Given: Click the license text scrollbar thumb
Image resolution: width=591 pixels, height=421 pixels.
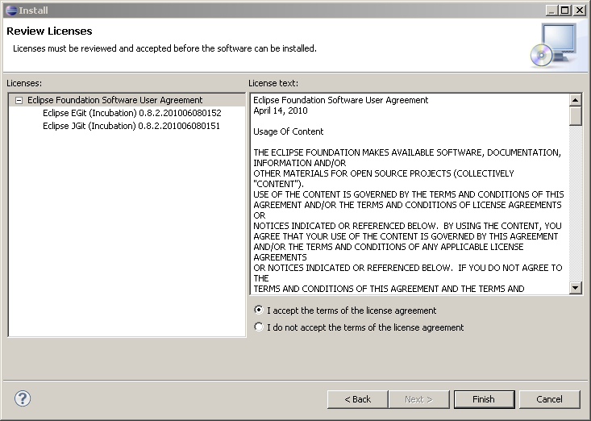Looking at the screenshot, I should (x=576, y=116).
